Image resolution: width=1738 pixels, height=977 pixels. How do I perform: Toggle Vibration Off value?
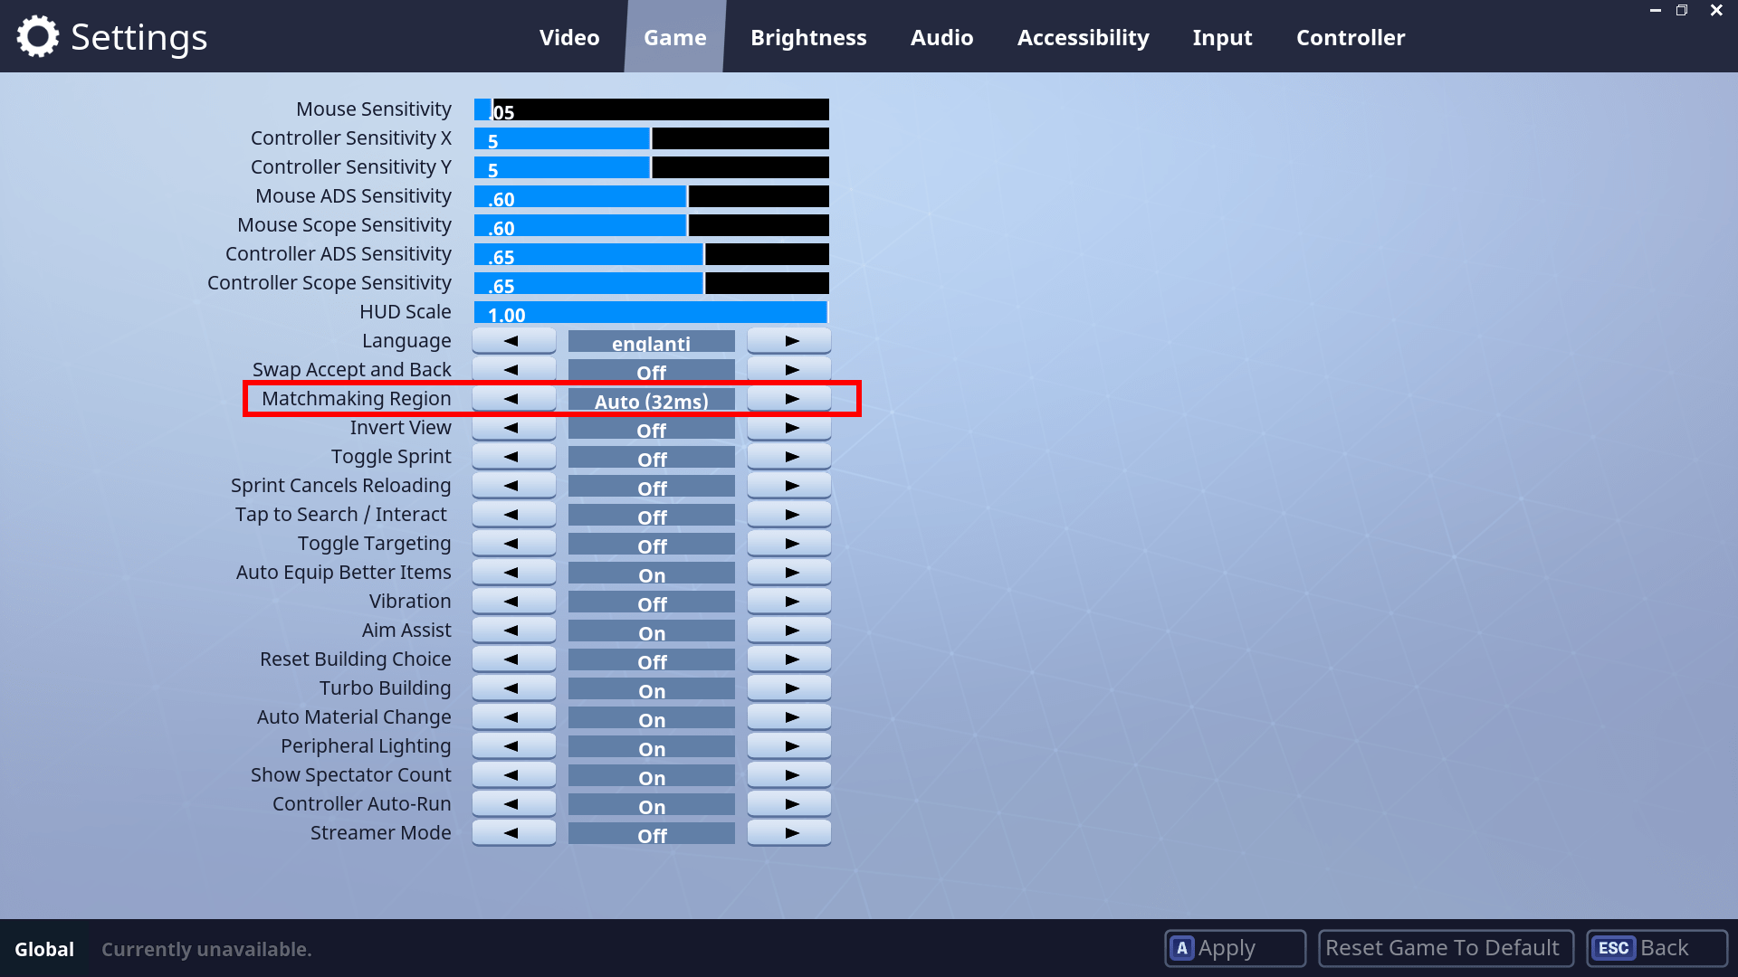click(651, 602)
